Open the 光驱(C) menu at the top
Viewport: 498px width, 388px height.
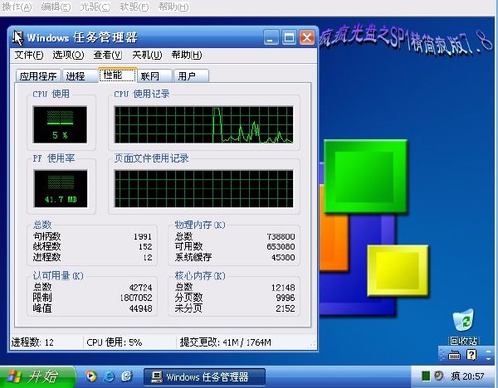(95, 7)
